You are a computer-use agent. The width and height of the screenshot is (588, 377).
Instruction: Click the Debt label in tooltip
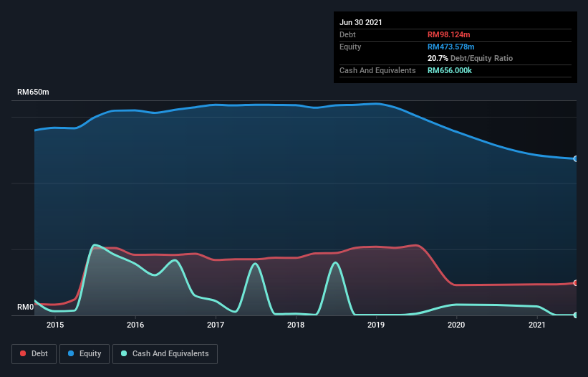point(347,34)
